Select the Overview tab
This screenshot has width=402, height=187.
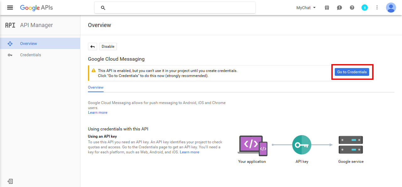95,87
